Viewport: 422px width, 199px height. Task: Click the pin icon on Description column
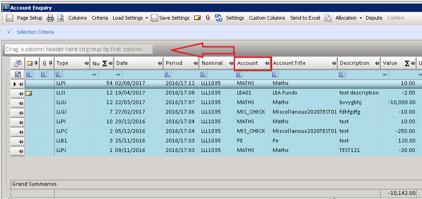[377, 64]
